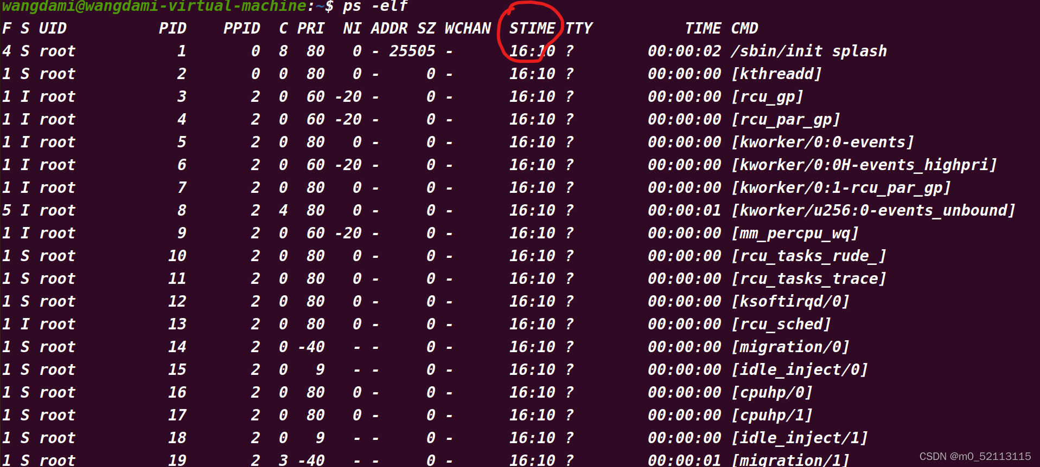Click PID 12 in ksoftirqd/0 row

pyautogui.click(x=177, y=301)
